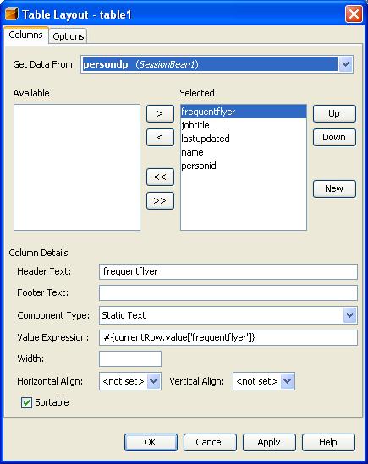The image size is (368, 464).
Task: Open the Get Data From dropdown
Action: pos(345,64)
